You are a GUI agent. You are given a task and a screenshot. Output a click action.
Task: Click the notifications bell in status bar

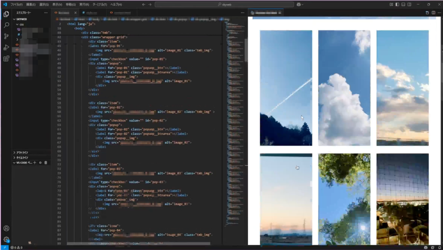pyautogui.click(x=440, y=247)
